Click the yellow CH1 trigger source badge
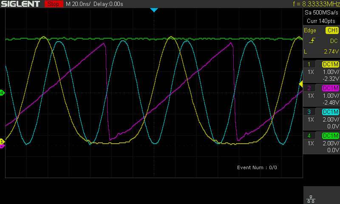Screen dimensions: 340x204 [x=332, y=30]
